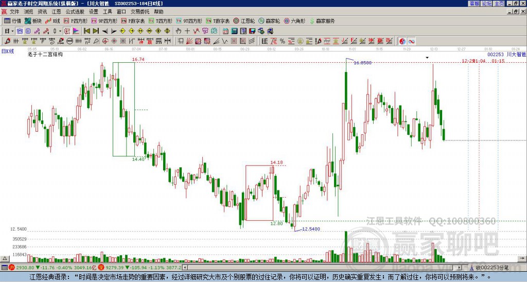Open the T数字表 tool

[x=218, y=21]
